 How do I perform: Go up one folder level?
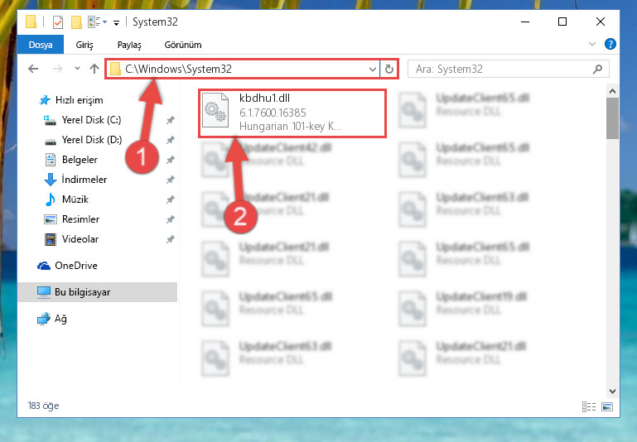click(94, 69)
